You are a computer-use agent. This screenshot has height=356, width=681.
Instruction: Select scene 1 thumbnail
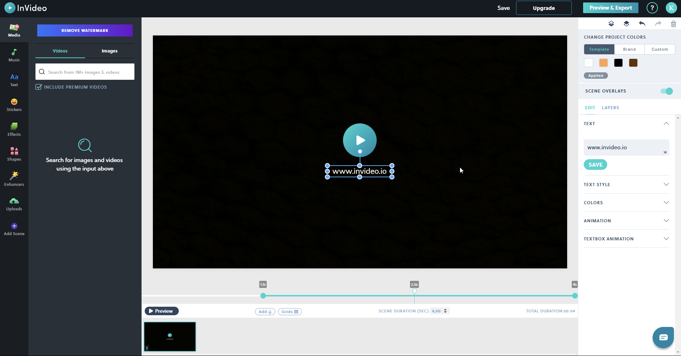coord(170,336)
